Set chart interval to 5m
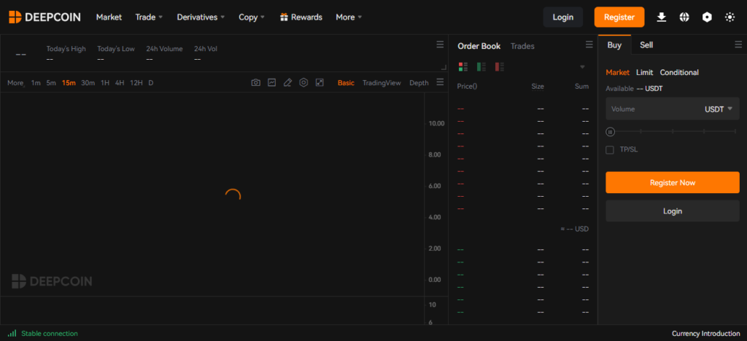747x341 pixels. click(x=51, y=83)
